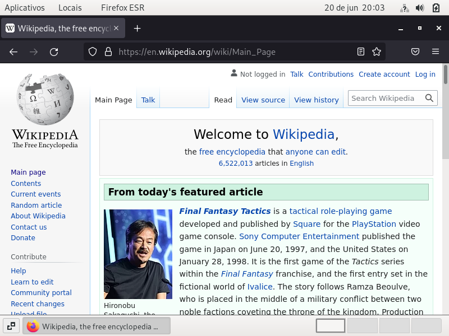Image resolution: width=449 pixels, height=336 pixels.
Task: Open Final Fantasy Tactics article link
Action: pyautogui.click(x=225, y=211)
